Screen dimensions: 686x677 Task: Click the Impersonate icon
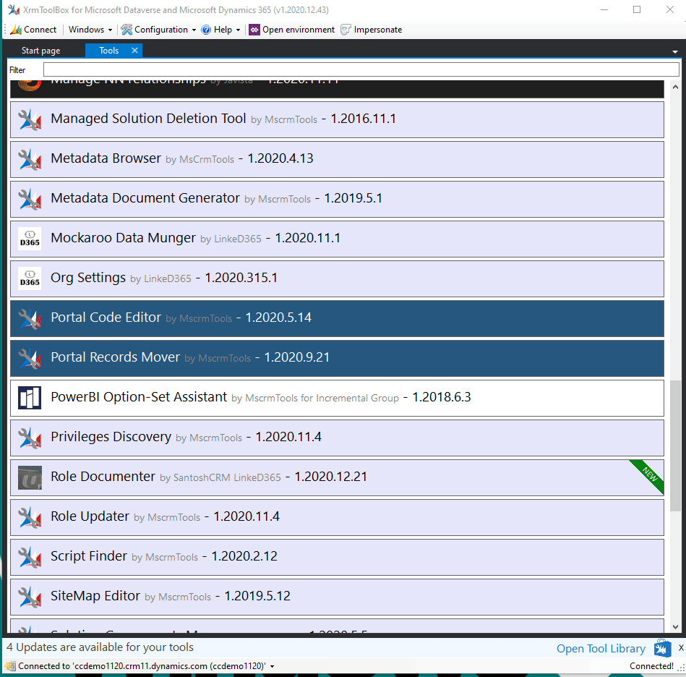pos(346,30)
